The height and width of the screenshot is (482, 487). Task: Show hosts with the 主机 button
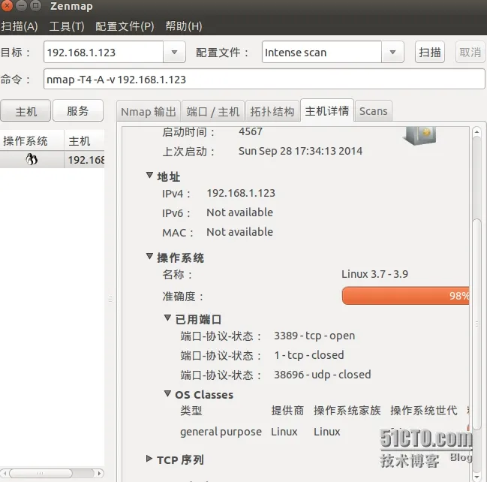click(26, 110)
